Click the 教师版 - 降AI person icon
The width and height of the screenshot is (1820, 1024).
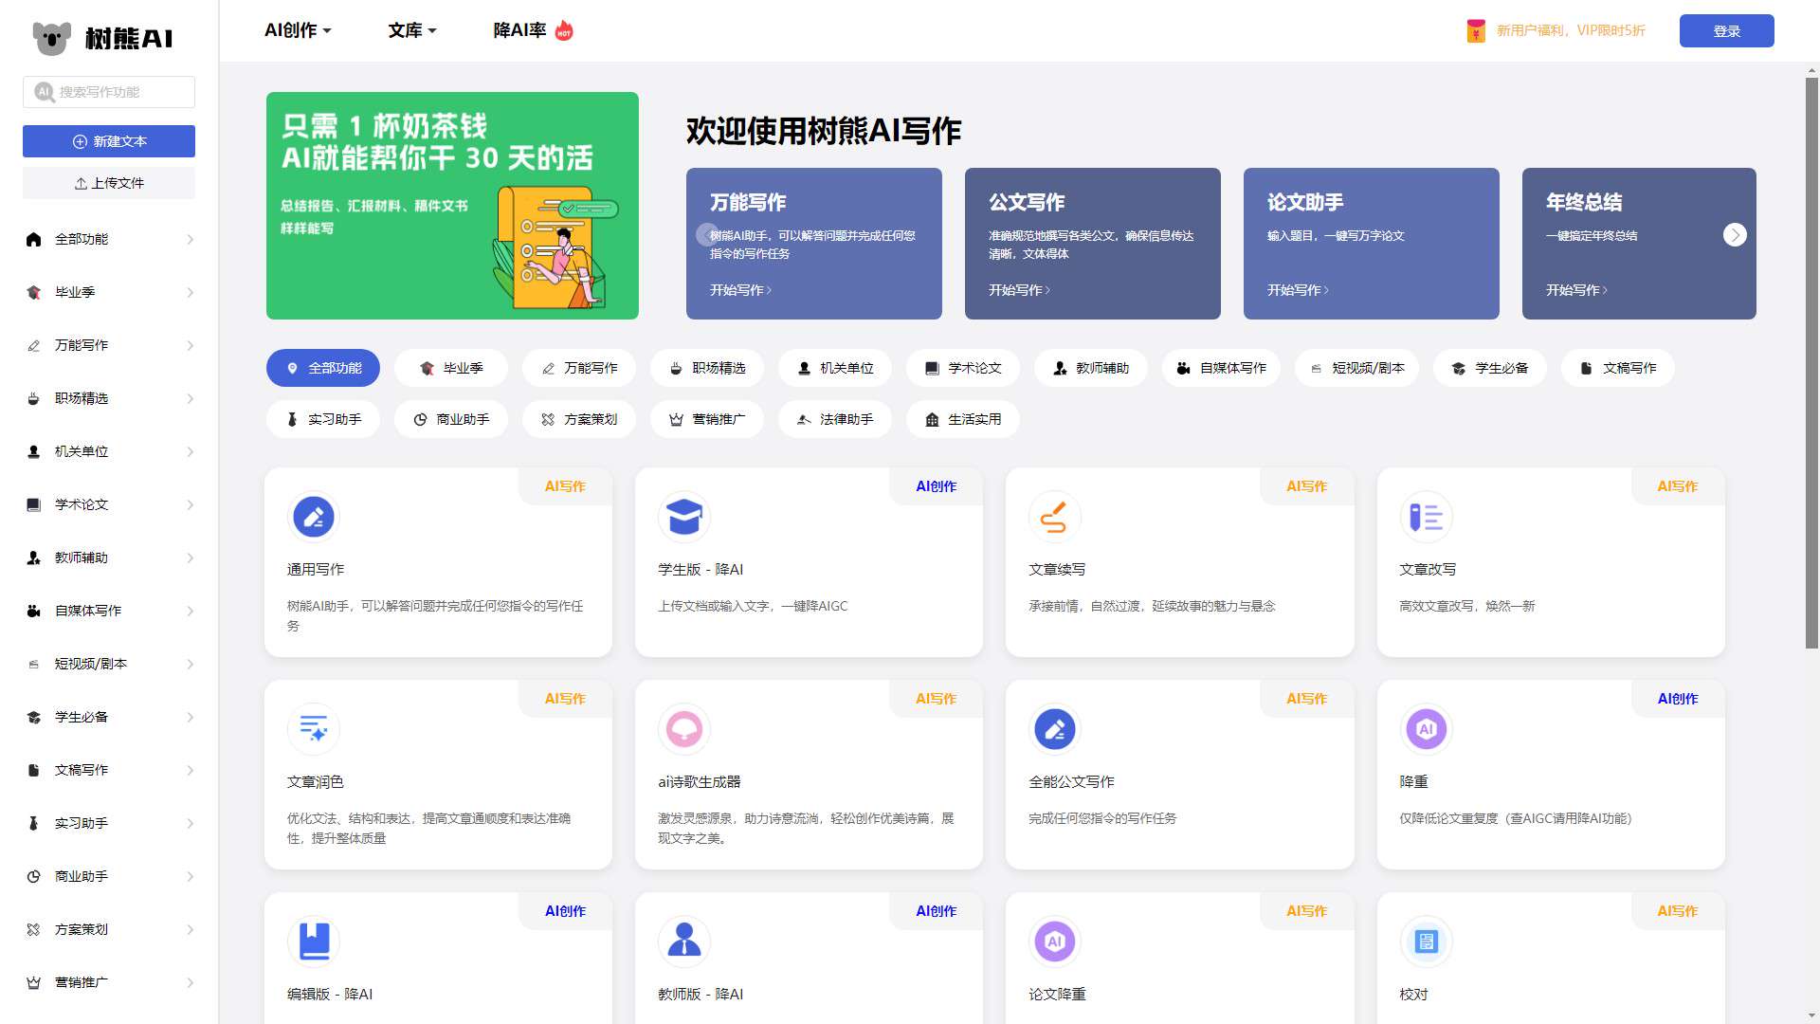(684, 942)
